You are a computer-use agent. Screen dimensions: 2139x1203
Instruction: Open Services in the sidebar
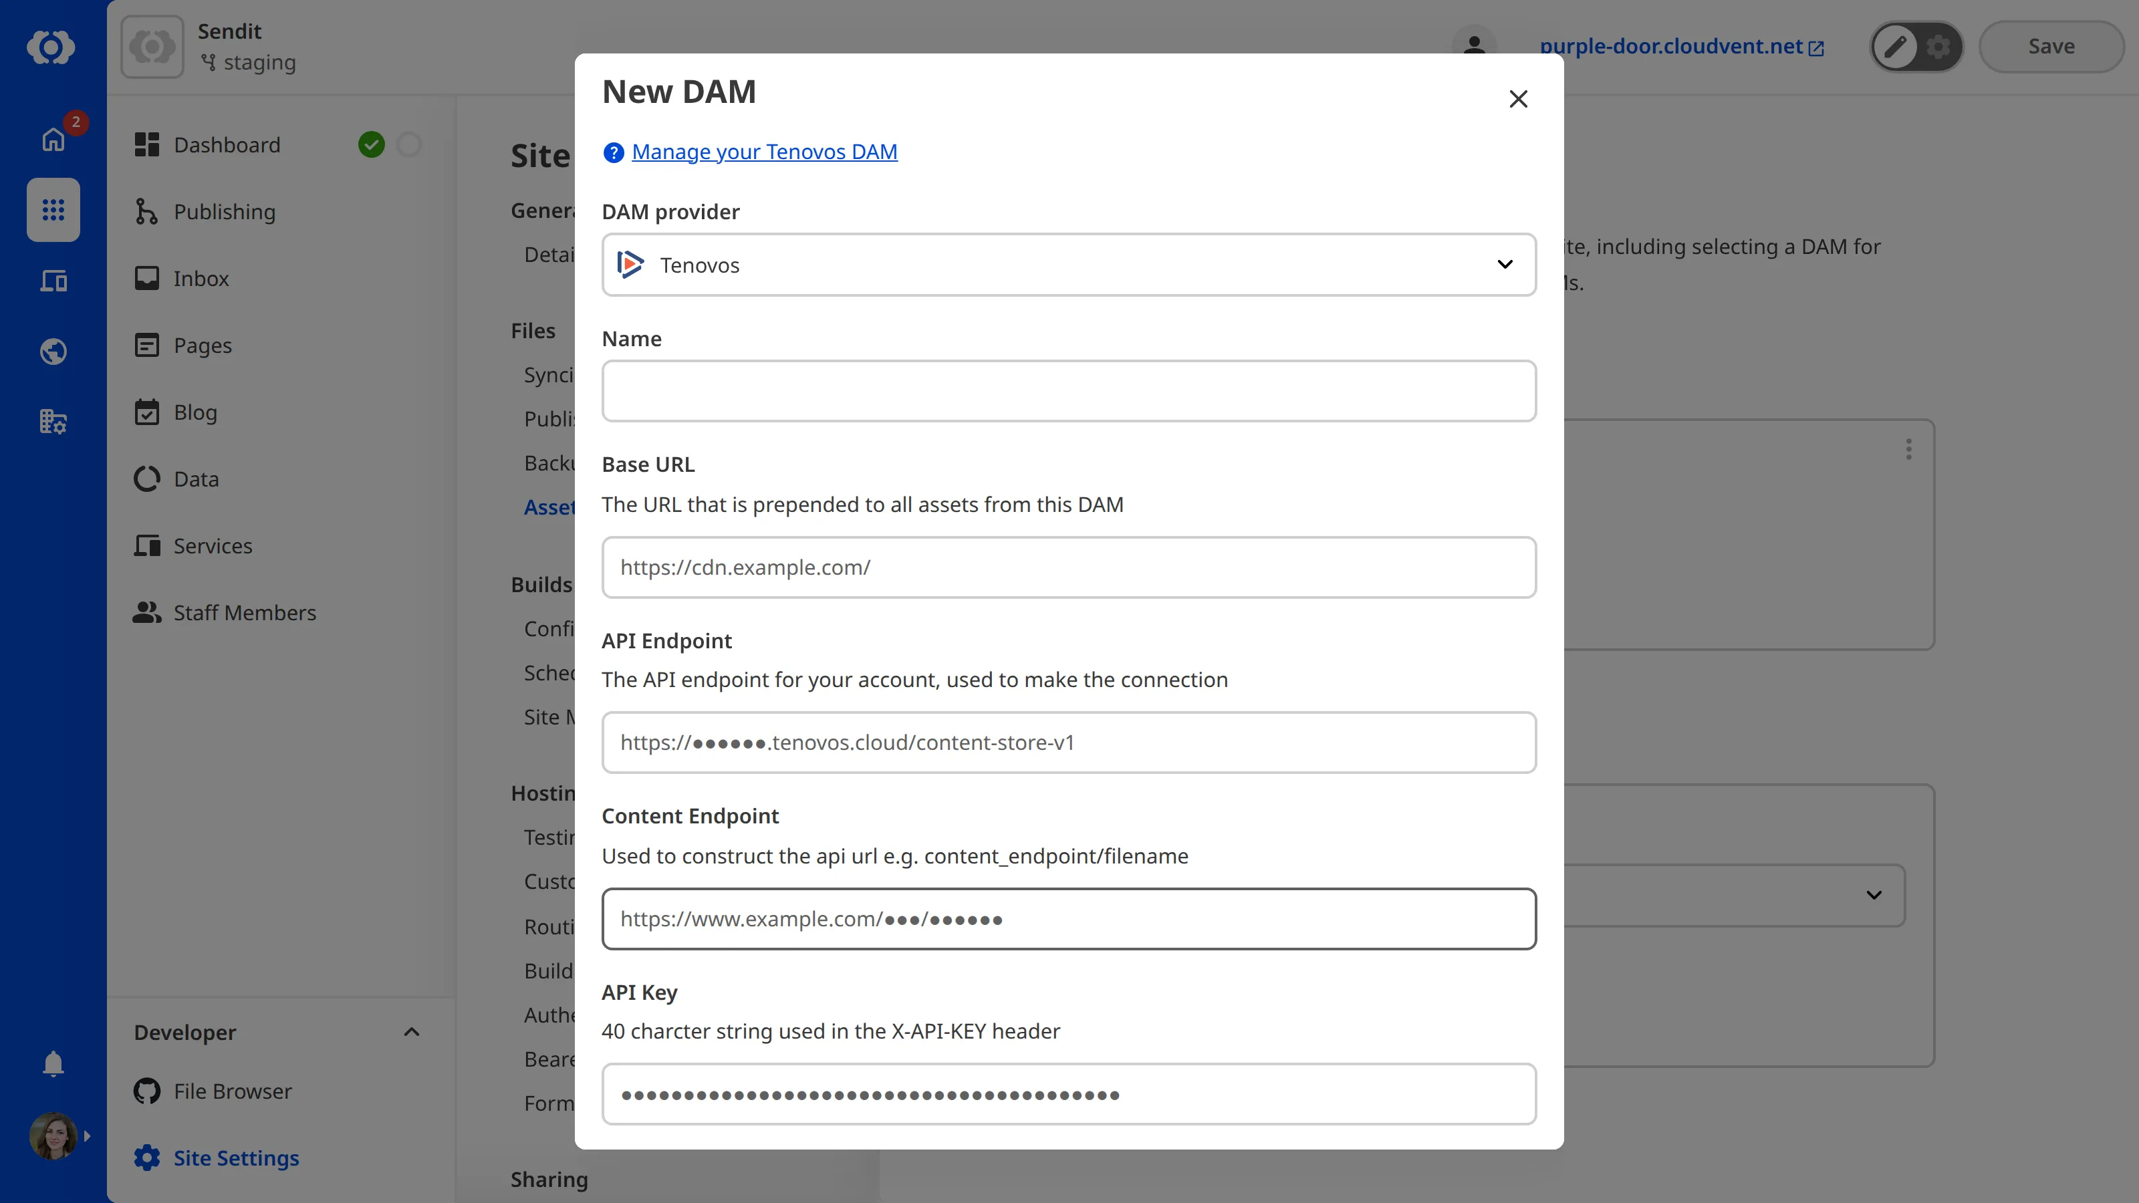(212, 545)
